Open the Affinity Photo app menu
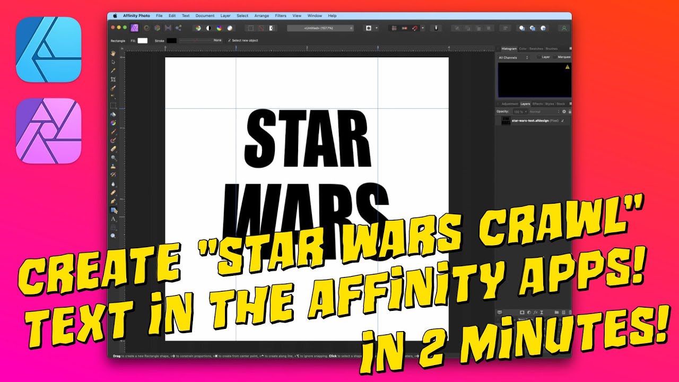 tap(136, 16)
